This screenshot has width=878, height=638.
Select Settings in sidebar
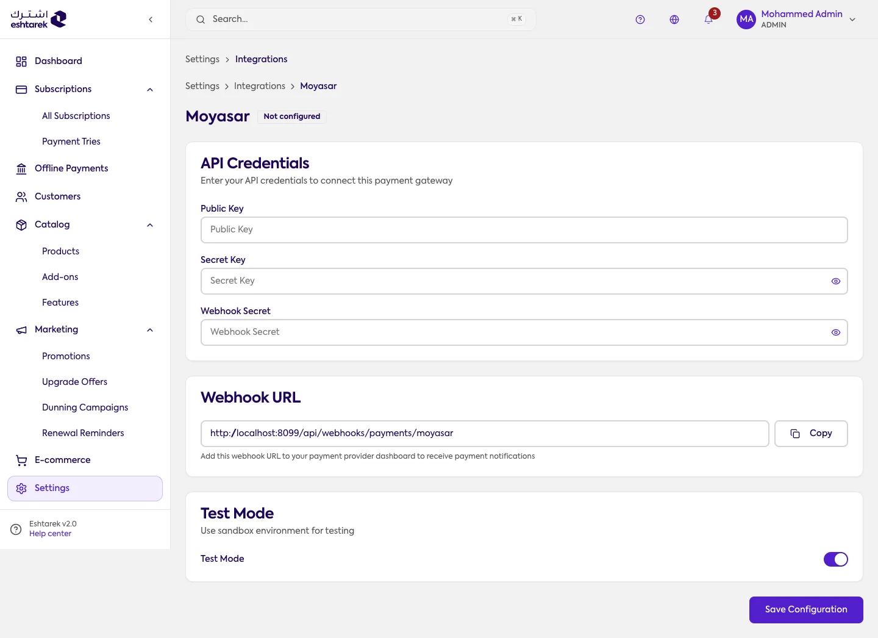point(85,489)
